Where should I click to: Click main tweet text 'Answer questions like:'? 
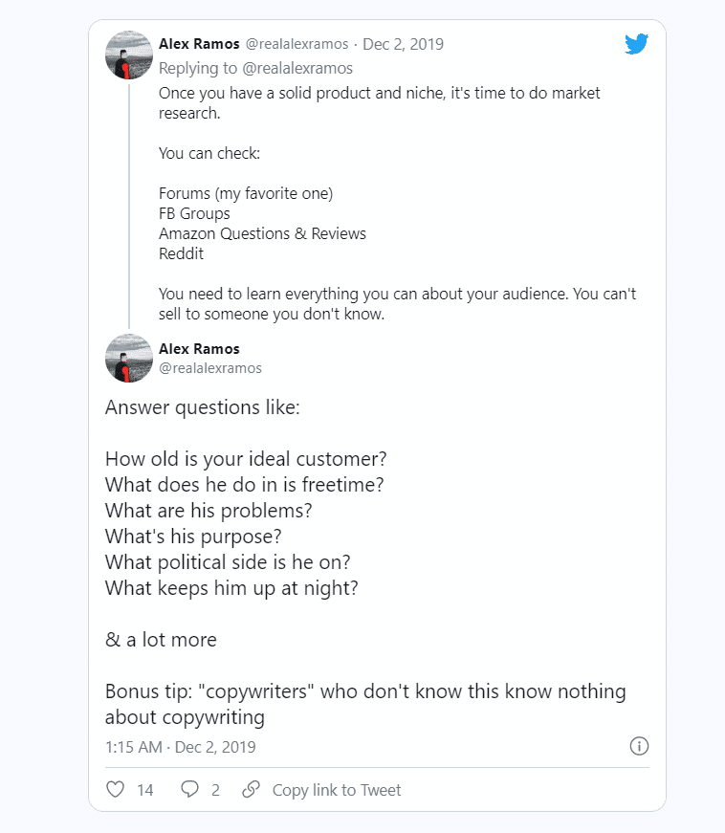click(203, 407)
